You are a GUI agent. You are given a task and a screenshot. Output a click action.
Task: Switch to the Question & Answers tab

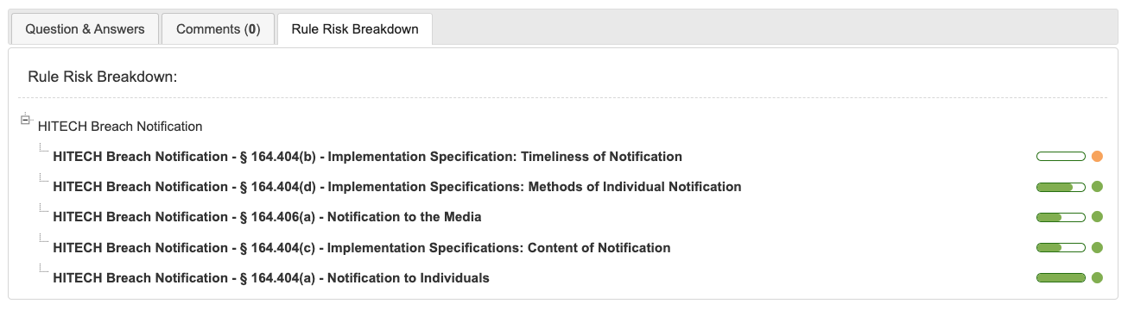tap(84, 28)
